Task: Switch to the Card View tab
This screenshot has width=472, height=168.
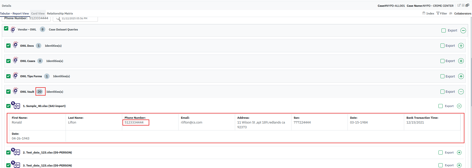Action: point(38,13)
